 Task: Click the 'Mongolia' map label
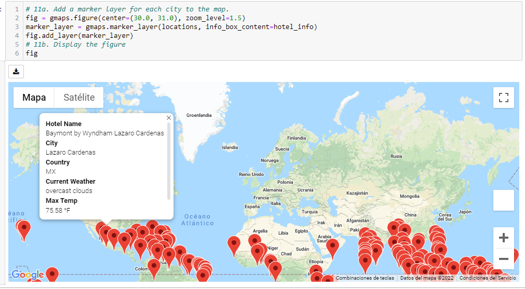[x=410, y=196]
